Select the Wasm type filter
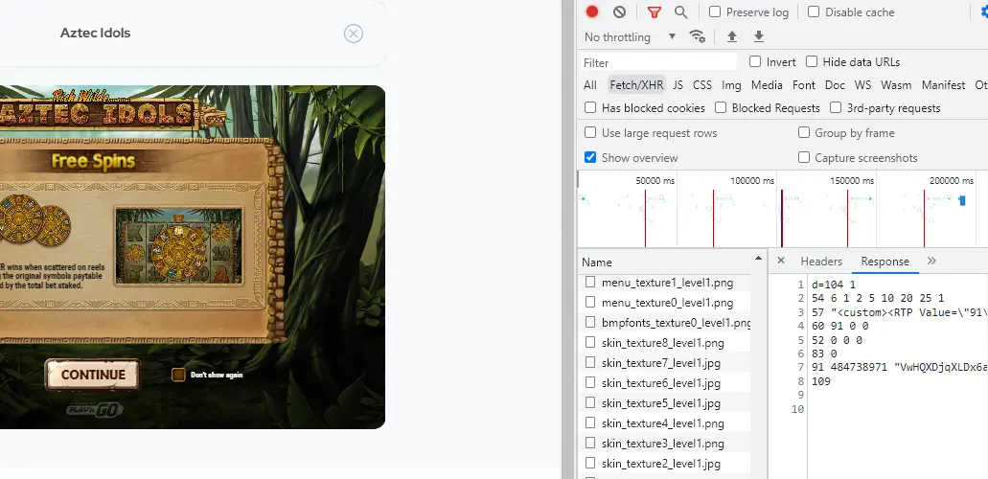Viewport: 988px width, 479px height. [896, 85]
